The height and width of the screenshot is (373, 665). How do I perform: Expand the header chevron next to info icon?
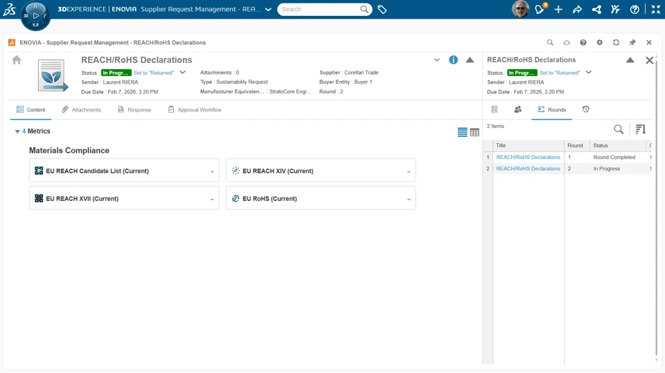click(x=437, y=60)
